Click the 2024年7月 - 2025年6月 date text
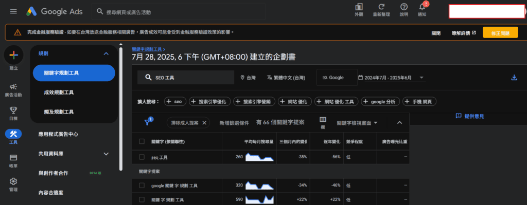Image resolution: width=527 pixels, height=205 pixels. coord(388,78)
